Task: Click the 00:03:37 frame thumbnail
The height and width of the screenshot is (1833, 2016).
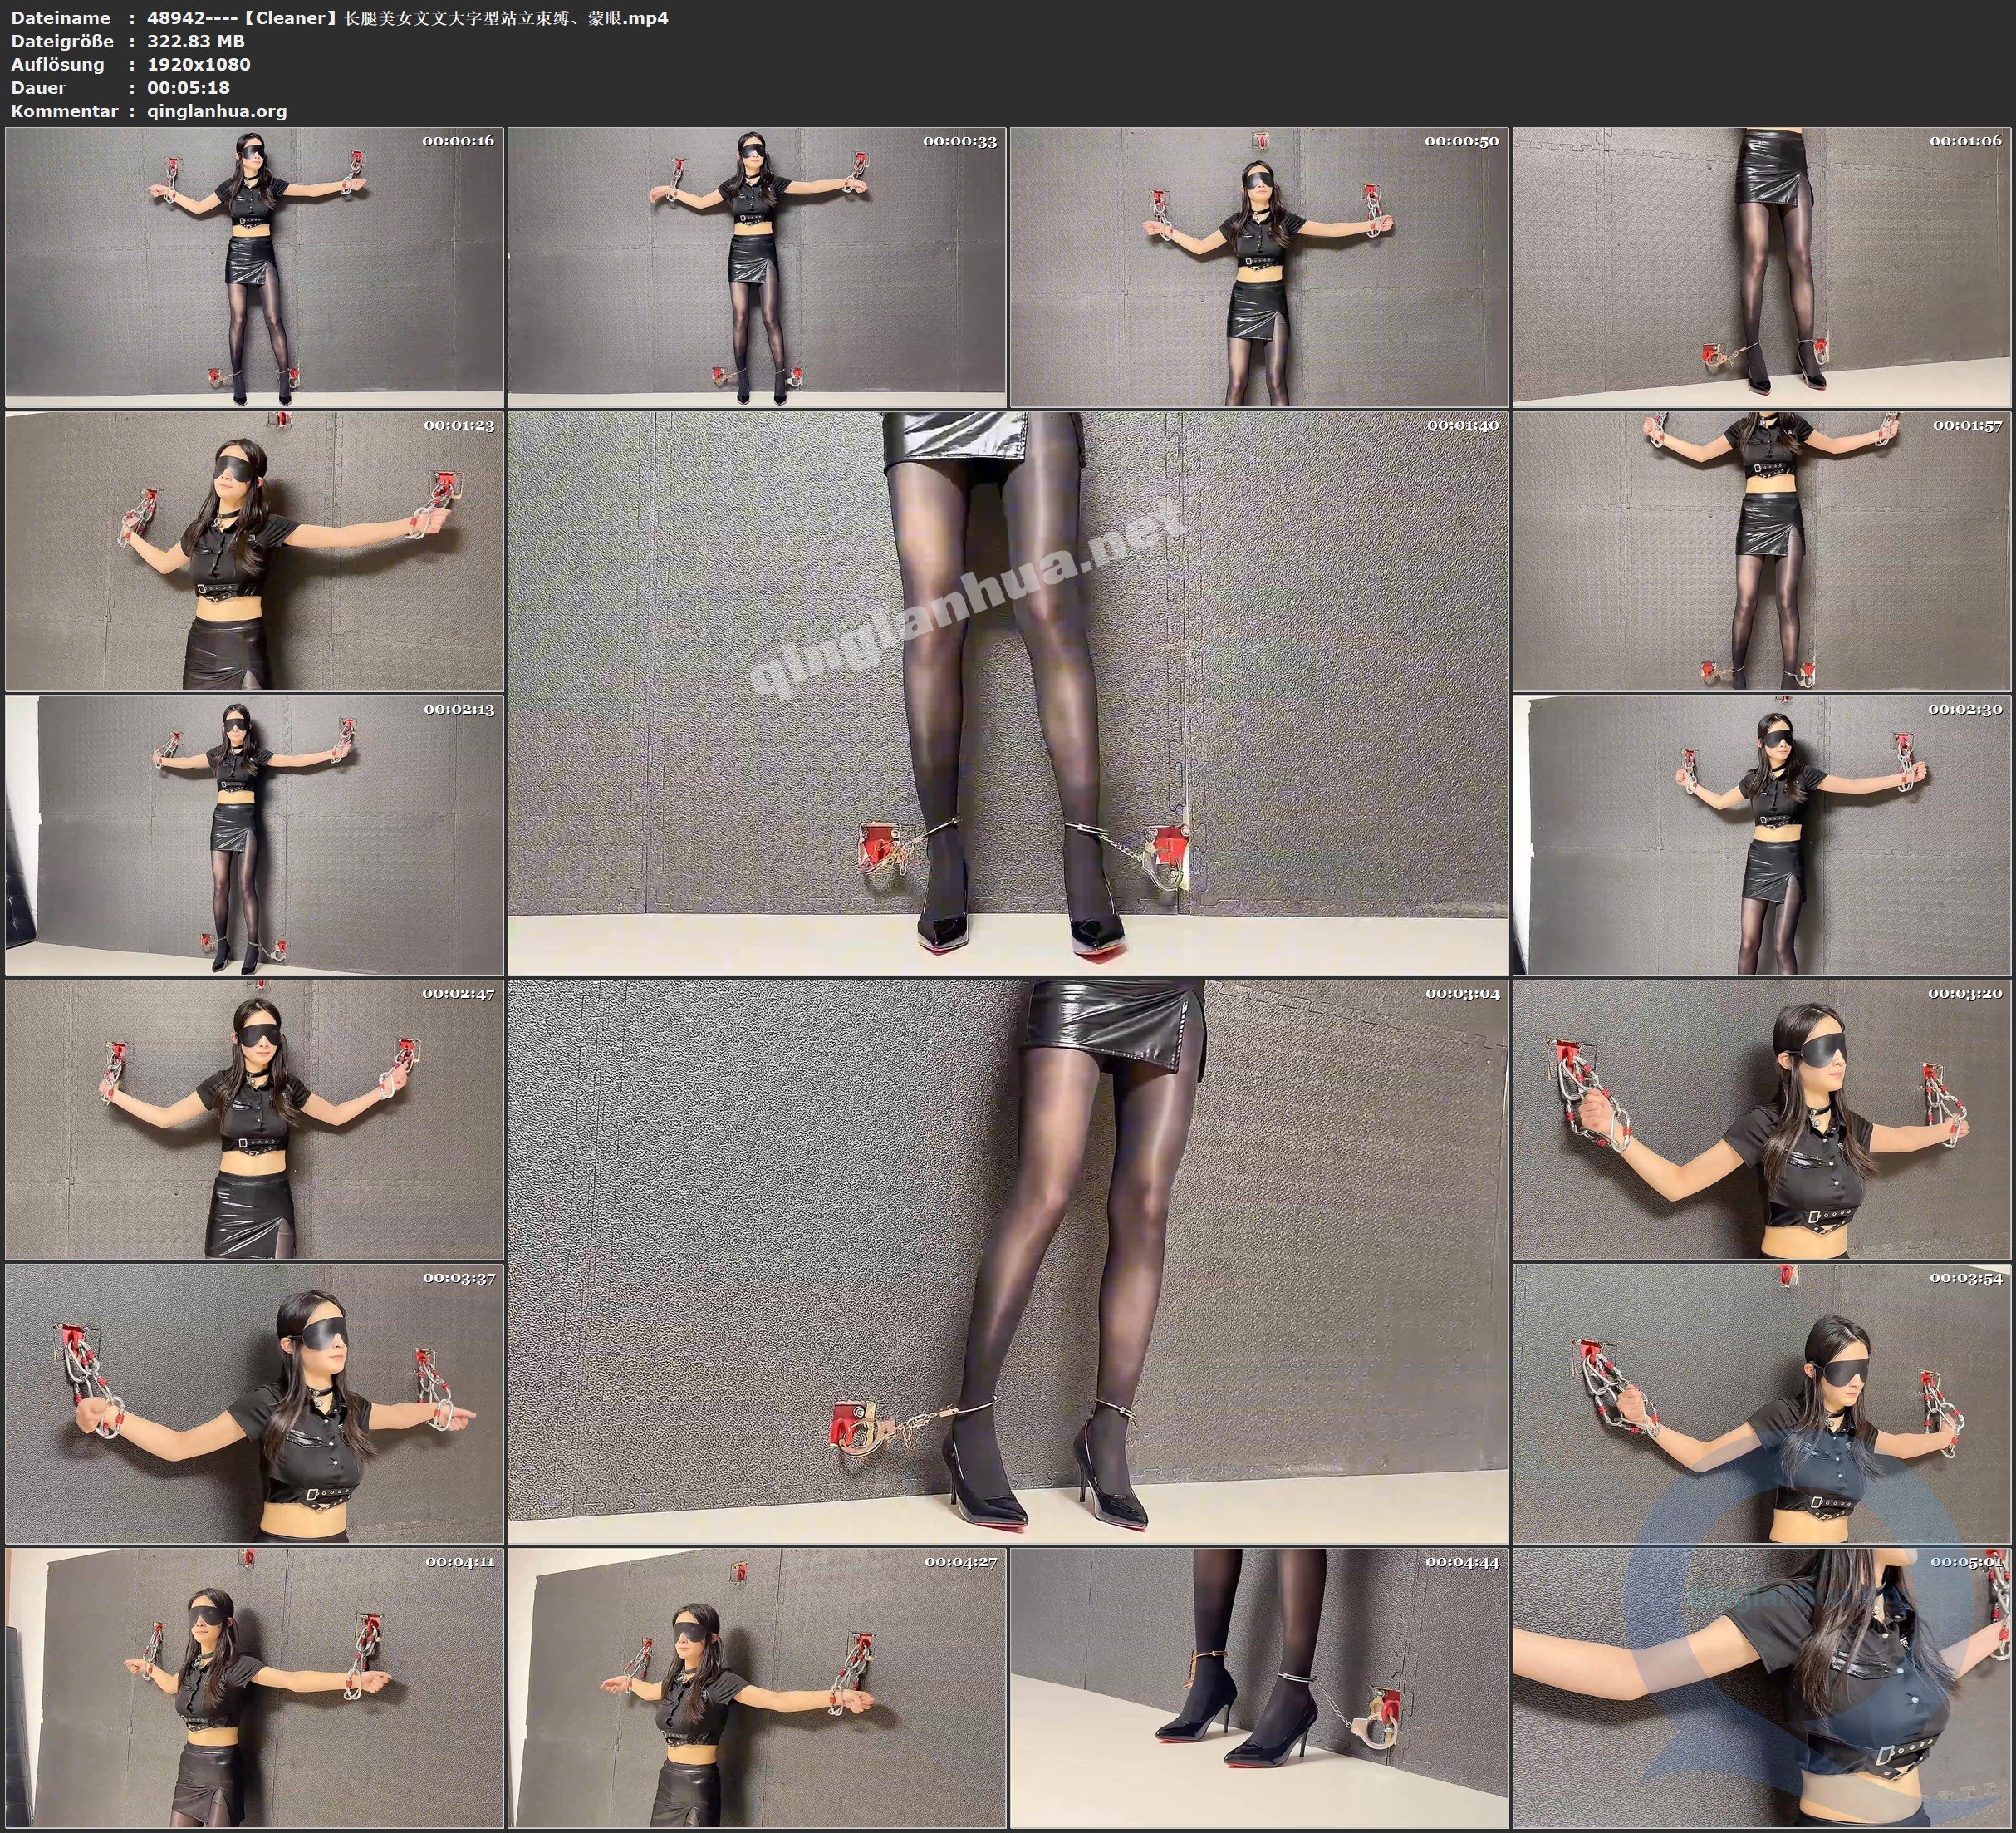Action: pos(254,1403)
